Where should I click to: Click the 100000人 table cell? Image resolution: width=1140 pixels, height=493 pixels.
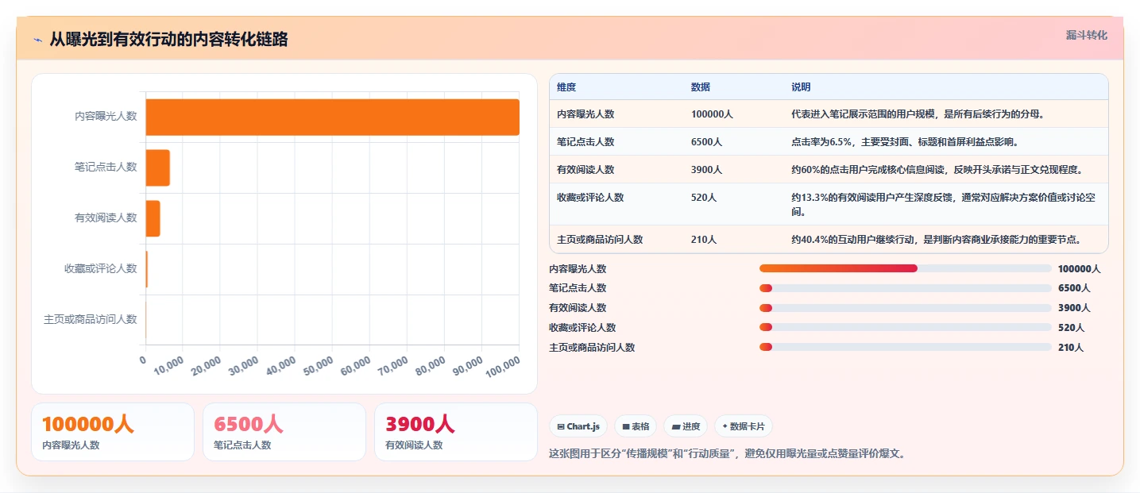point(734,114)
